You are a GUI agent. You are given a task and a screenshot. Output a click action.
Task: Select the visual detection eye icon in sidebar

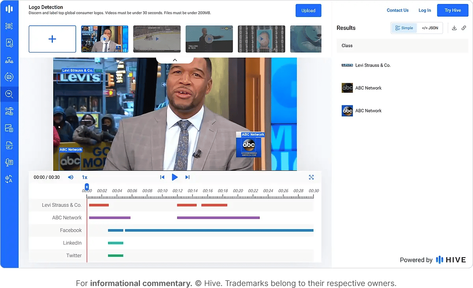[9, 26]
